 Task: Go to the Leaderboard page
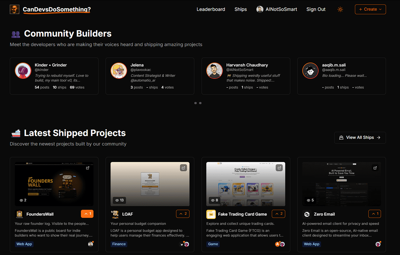click(x=211, y=9)
